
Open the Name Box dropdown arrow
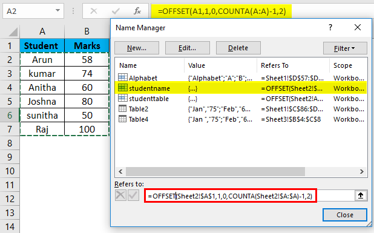(57, 11)
